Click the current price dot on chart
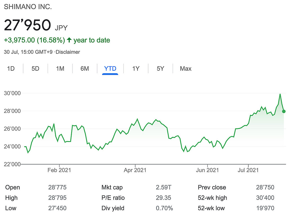 (x=284, y=111)
